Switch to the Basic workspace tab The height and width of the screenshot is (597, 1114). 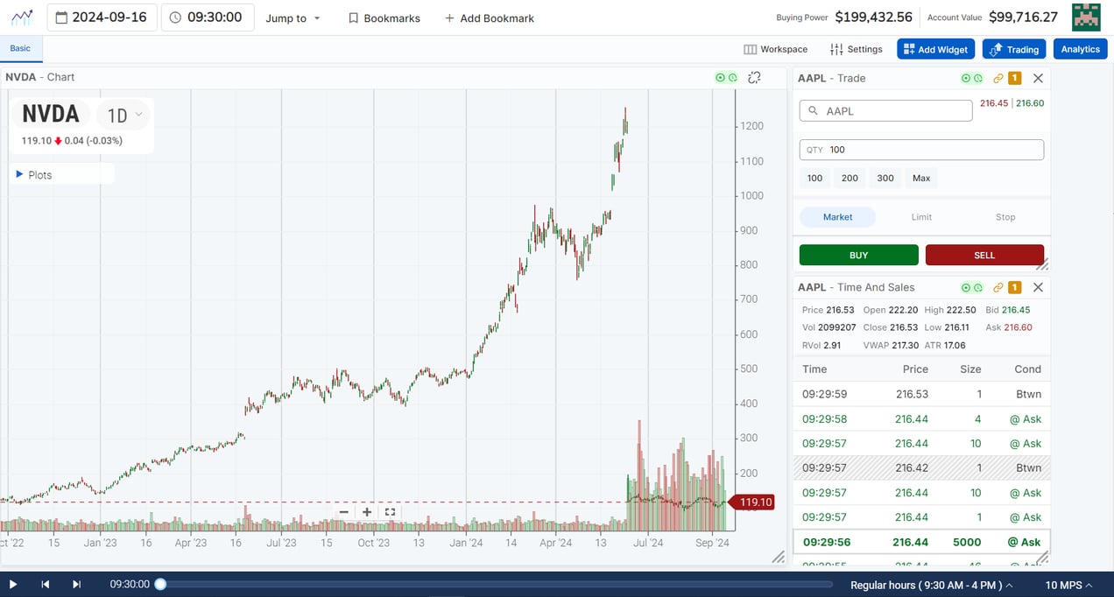(x=20, y=49)
